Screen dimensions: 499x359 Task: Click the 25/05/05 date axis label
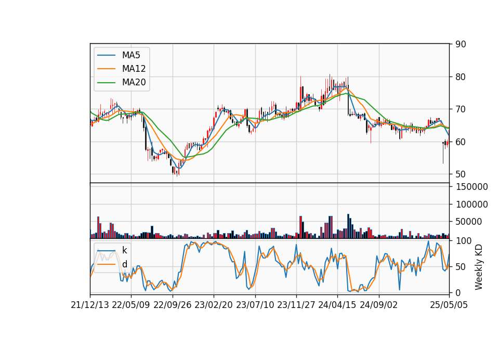[449, 305]
